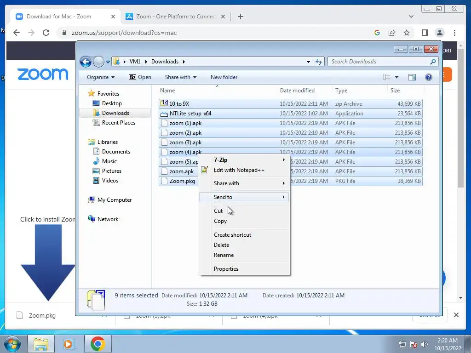Expand Send to submenu
471x353 pixels.
(244, 197)
